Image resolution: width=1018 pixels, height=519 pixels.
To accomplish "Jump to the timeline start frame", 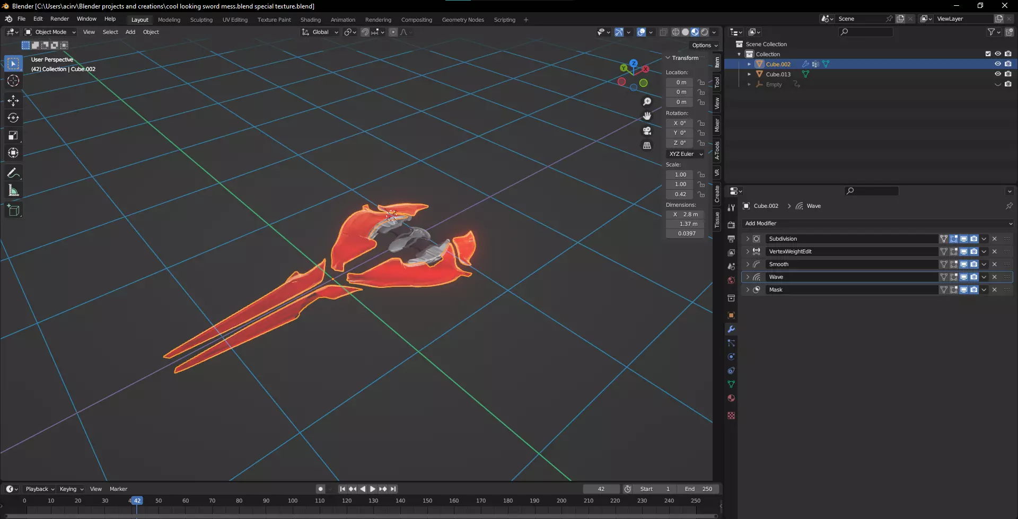I will [343, 489].
